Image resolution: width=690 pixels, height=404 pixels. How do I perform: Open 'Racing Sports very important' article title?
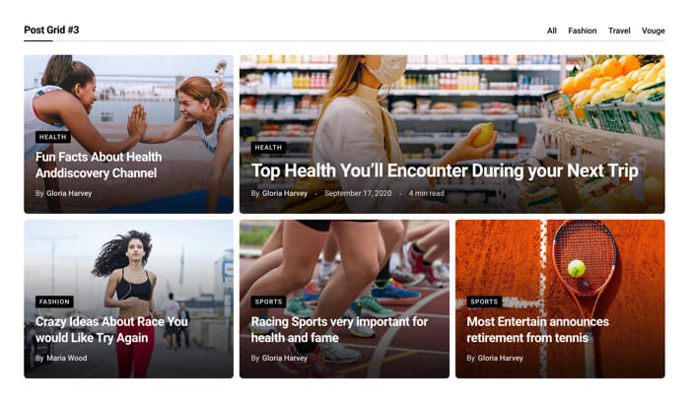[x=339, y=330]
